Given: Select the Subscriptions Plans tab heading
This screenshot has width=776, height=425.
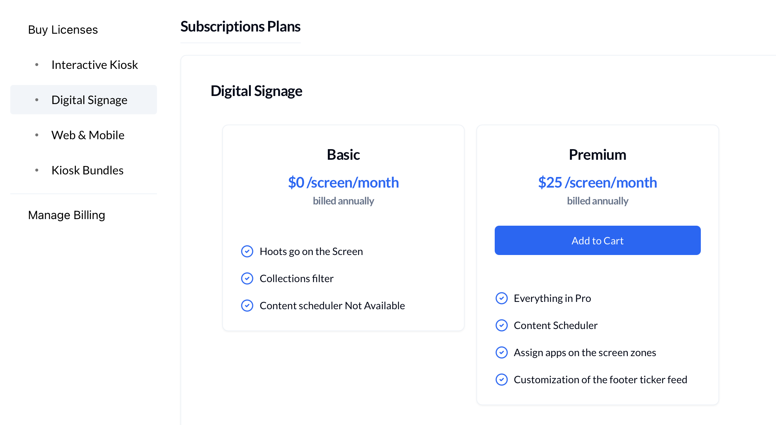Looking at the screenshot, I should click(x=240, y=27).
